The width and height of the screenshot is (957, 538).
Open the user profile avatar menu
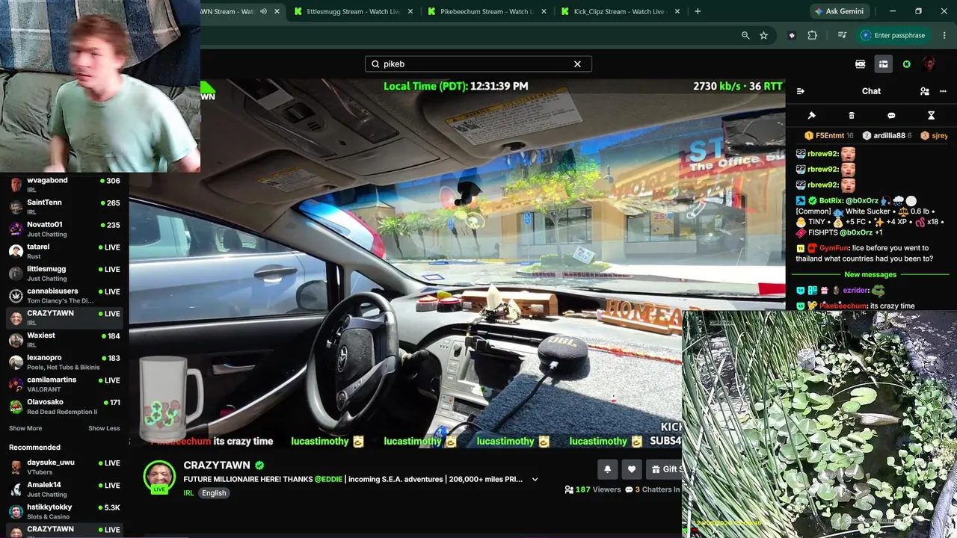point(929,64)
